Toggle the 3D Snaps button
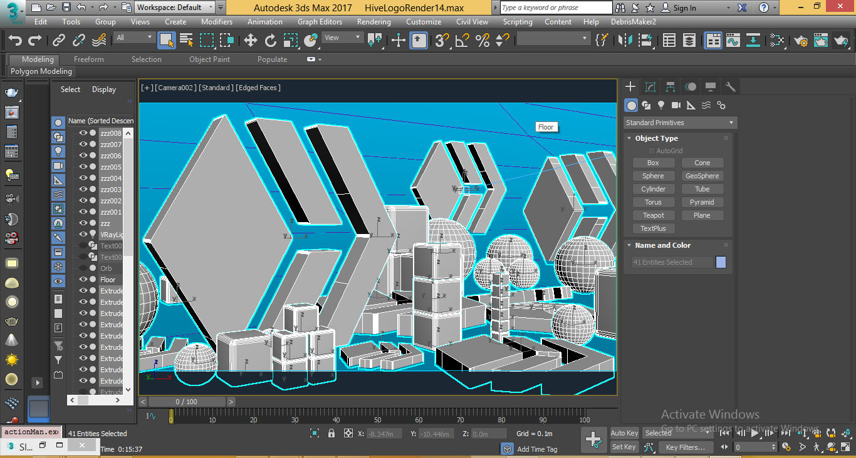This screenshot has width=856, height=458. tap(442, 41)
